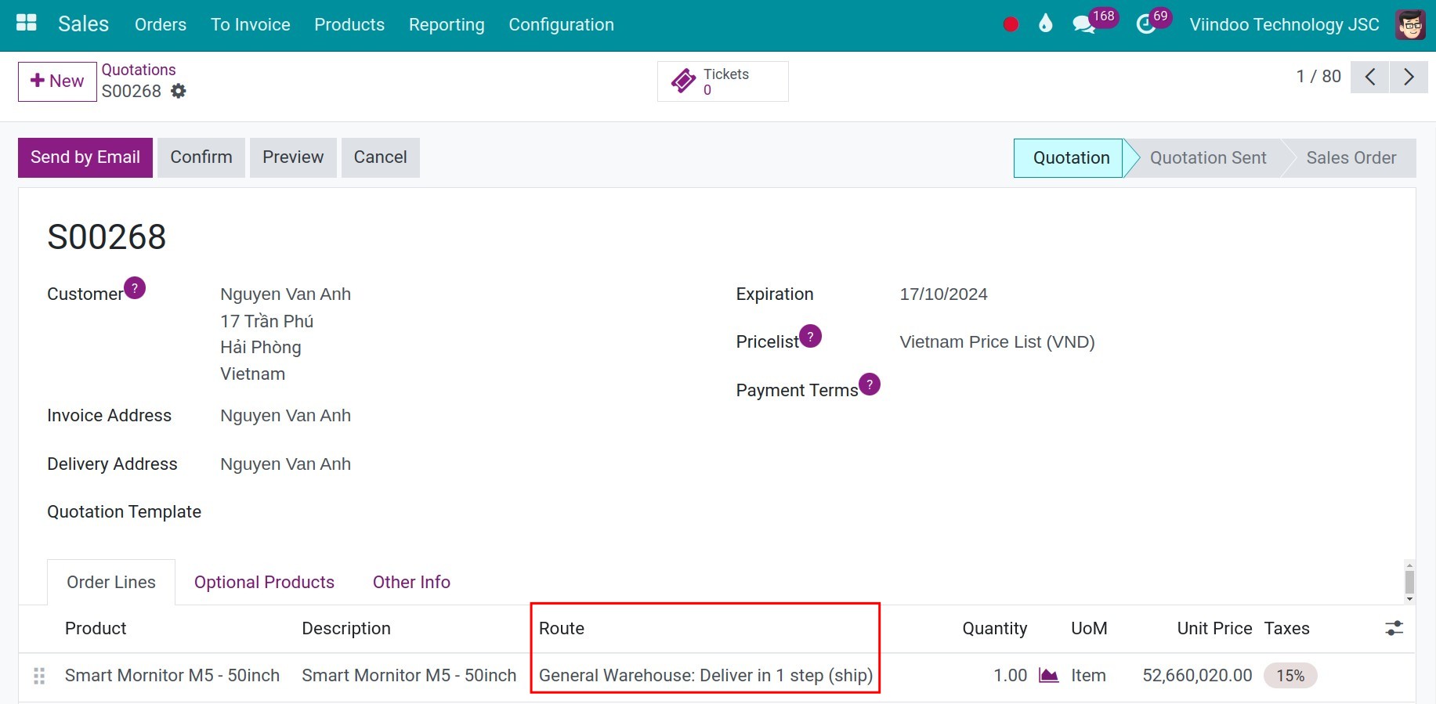Sort by Quantity column header

[994, 629]
